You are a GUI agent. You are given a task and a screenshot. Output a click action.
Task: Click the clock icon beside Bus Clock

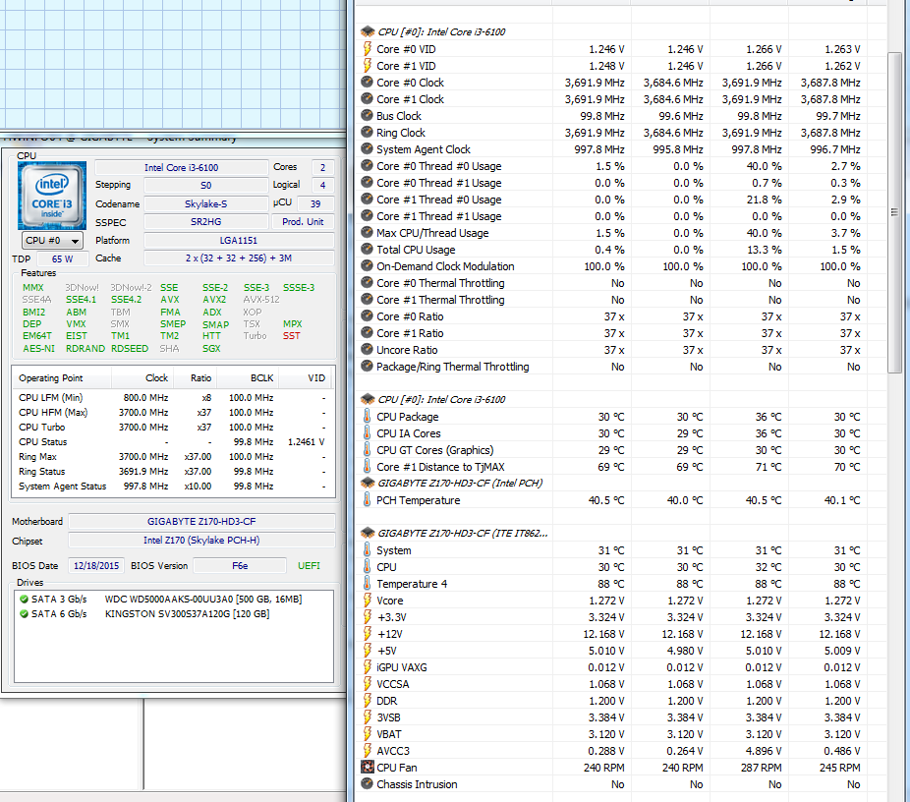(x=367, y=115)
